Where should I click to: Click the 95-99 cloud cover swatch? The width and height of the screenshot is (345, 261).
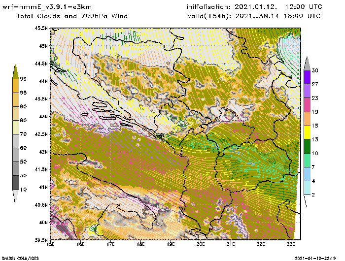[16, 86]
